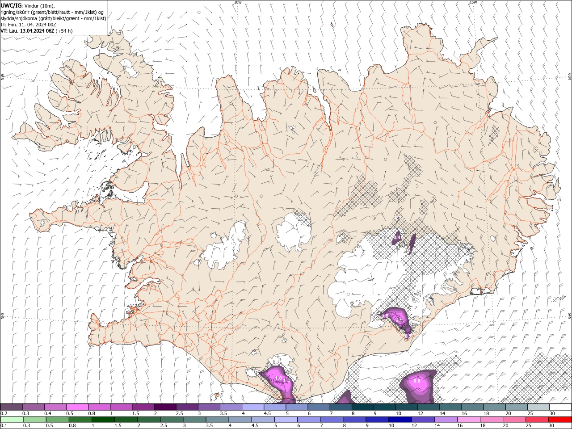Pick the crimson swatch labeled 25 in lower legend row

click(537, 420)
